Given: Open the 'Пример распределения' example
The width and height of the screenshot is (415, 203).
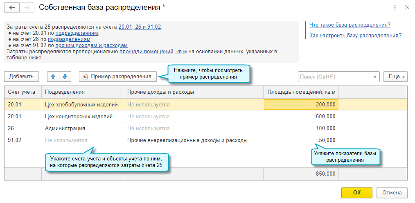Looking at the screenshot, I should [x=117, y=76].
